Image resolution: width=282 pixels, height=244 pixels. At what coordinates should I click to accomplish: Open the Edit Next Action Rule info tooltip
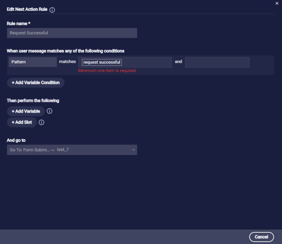click(52, 10)
